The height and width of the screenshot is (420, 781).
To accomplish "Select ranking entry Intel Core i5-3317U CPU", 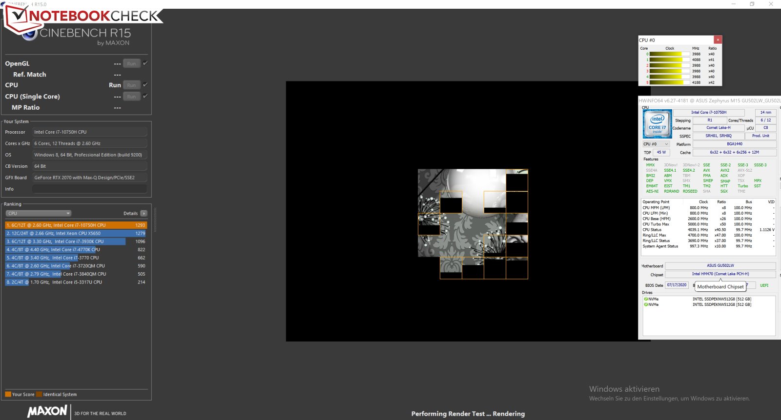I will tap(76, 282).
